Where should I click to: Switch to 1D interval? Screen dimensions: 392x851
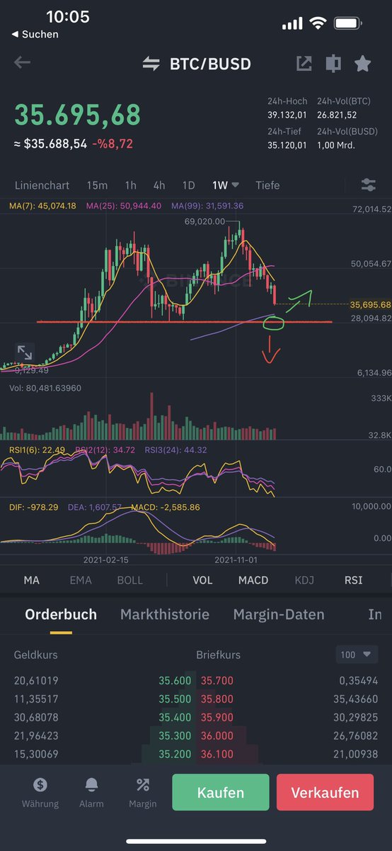point(188,185)
